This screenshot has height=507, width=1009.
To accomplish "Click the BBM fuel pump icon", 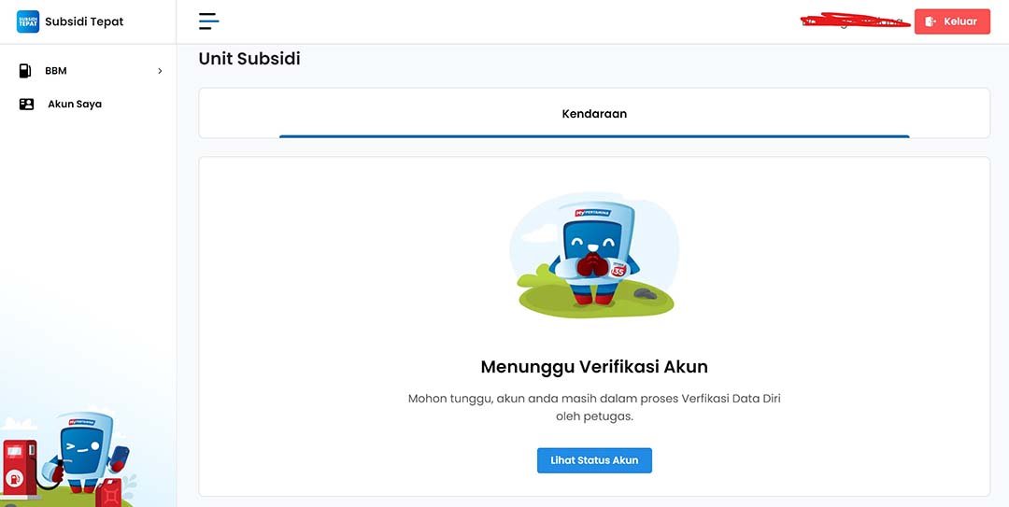I will [x=25, y=71].
